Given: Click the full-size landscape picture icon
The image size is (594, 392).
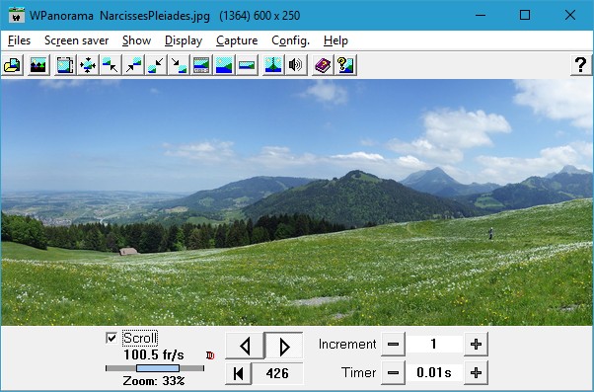Looking at the screenshot, I should [224, 65].
